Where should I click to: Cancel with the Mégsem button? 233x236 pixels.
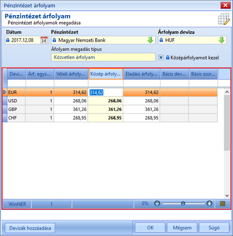[x=182, y=228]
